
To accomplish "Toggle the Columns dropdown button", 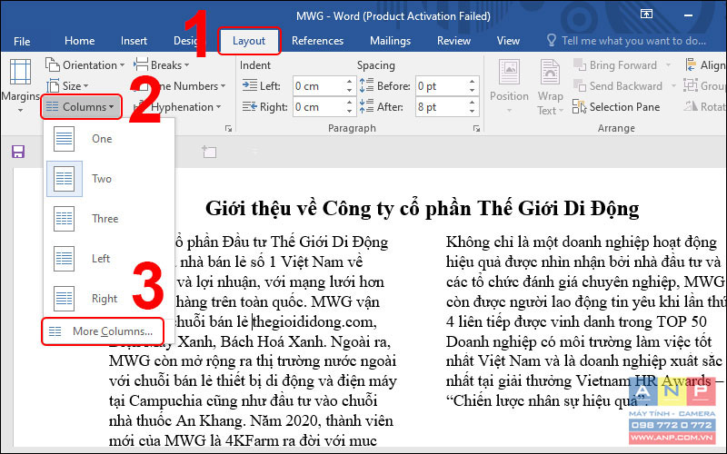I will [x=82, y=107].
